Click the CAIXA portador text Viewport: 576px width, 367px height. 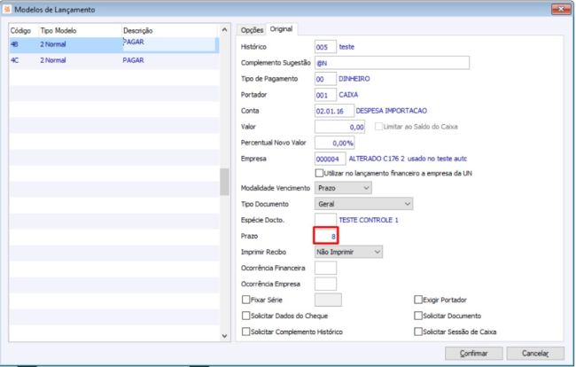tap(348, 95)
